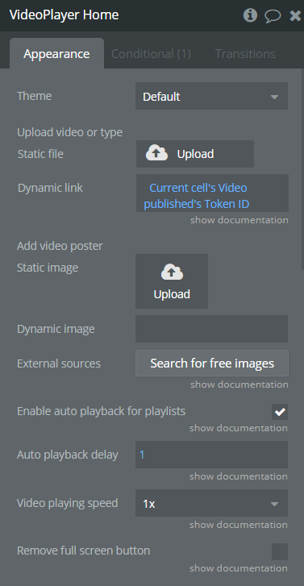Open the element info icon
Screen dimensions: 304x586
250,15
